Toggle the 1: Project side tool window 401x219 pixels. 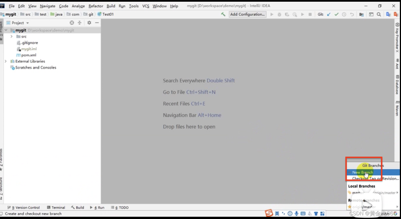[1, 32]
